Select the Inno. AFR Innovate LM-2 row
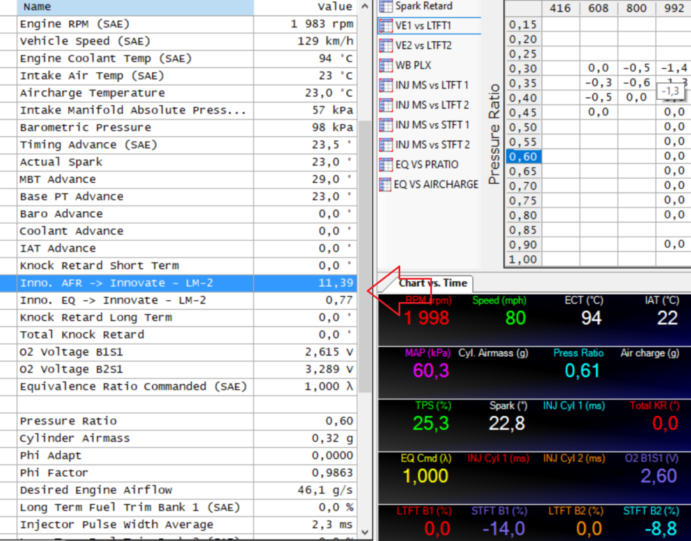Screen dimensions: 691x541 tap(135, 283)
